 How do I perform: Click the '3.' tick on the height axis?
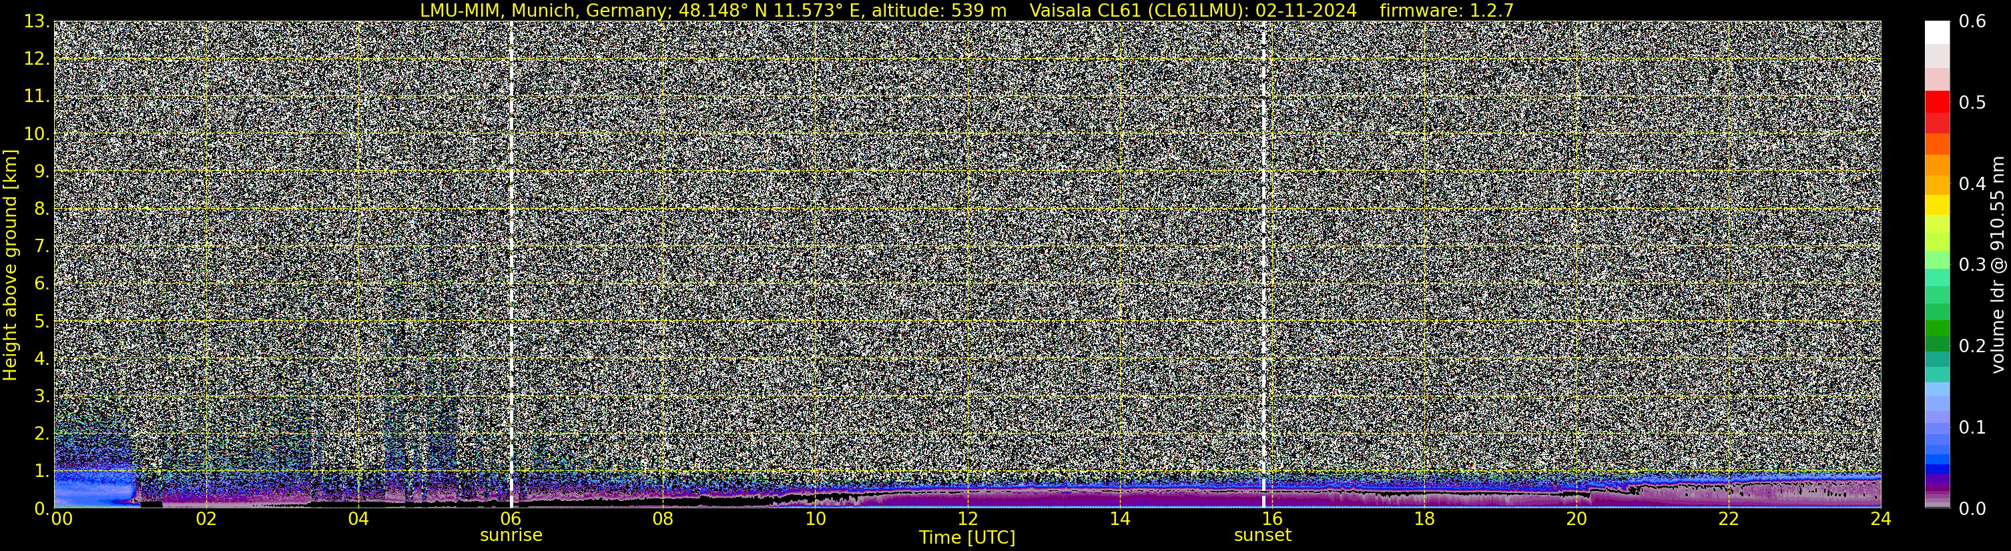tap(41, 396)
